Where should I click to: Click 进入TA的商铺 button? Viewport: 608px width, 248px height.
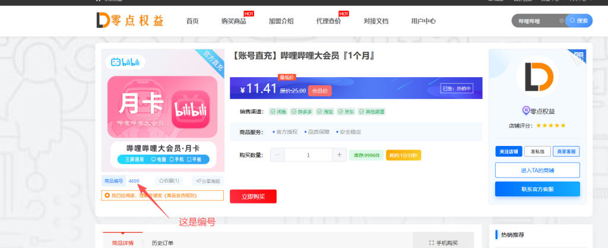pyautogui.click(x=537, y=170)
